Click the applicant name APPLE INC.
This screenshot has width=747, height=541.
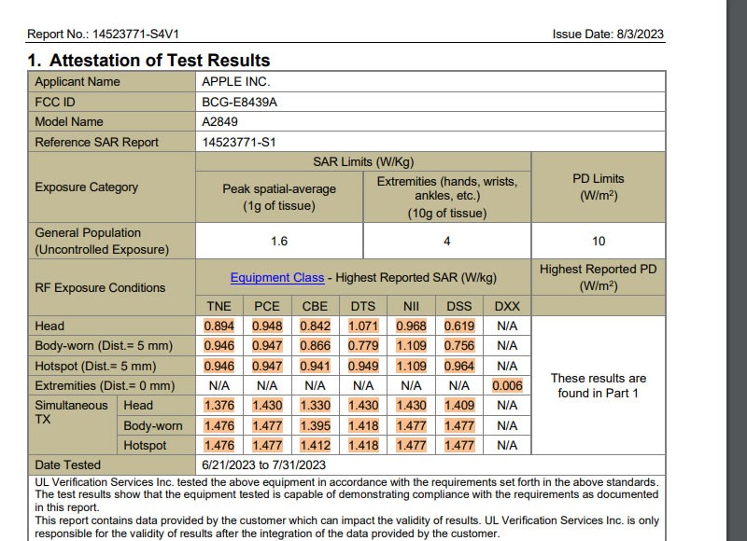235,82
